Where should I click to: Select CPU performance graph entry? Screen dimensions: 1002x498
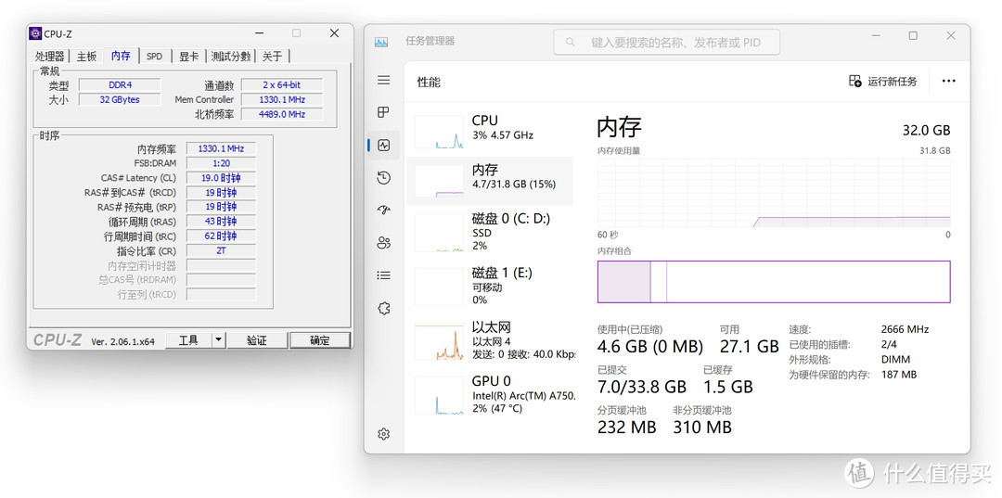coord(491,131)
